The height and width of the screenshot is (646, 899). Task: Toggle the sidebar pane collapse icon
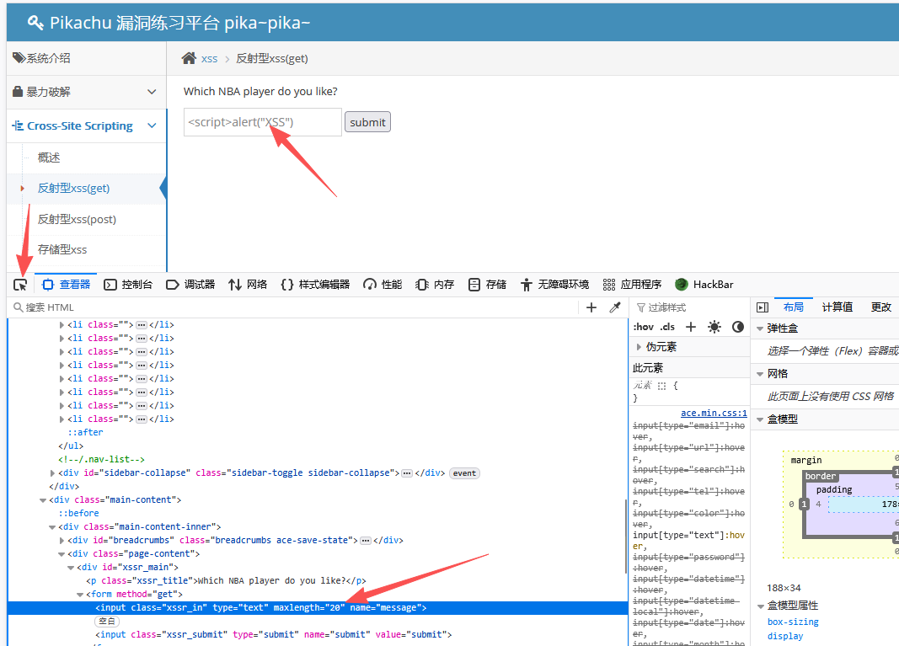762,307
